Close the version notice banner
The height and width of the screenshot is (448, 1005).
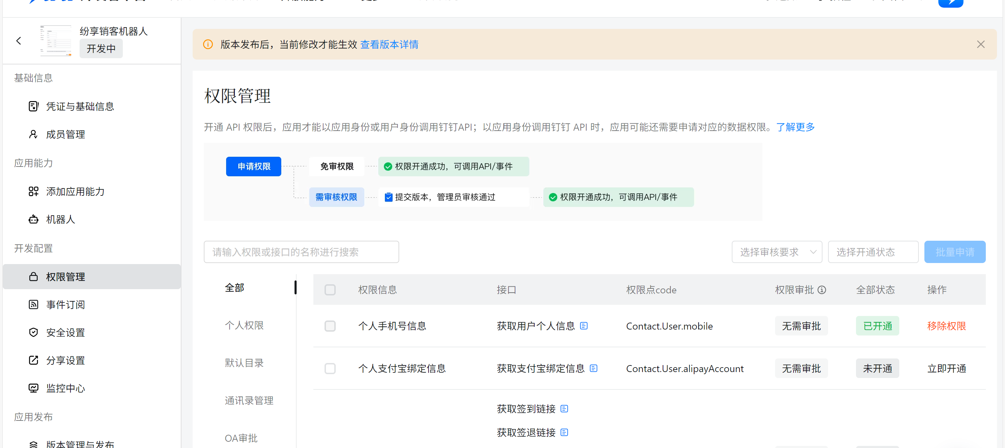(x=981, y=44)
